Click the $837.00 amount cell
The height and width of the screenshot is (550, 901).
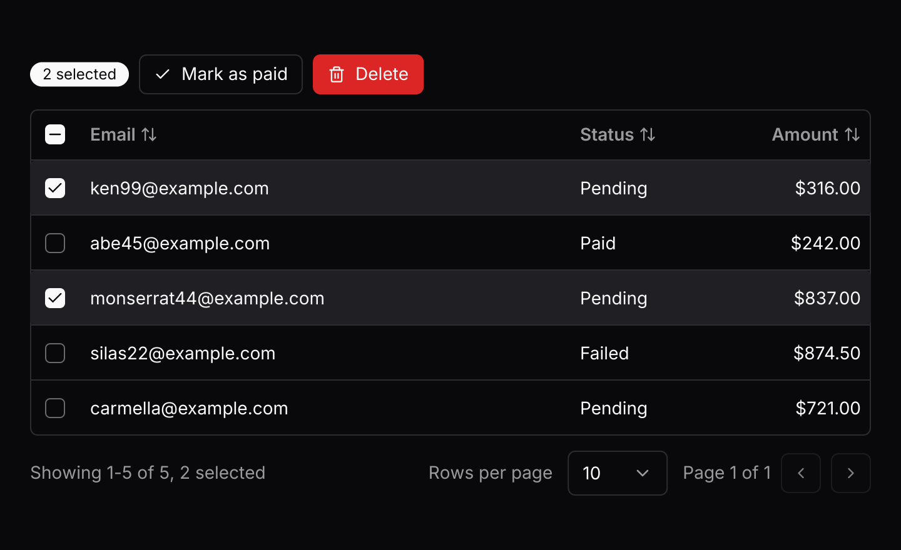click(827, 298)
